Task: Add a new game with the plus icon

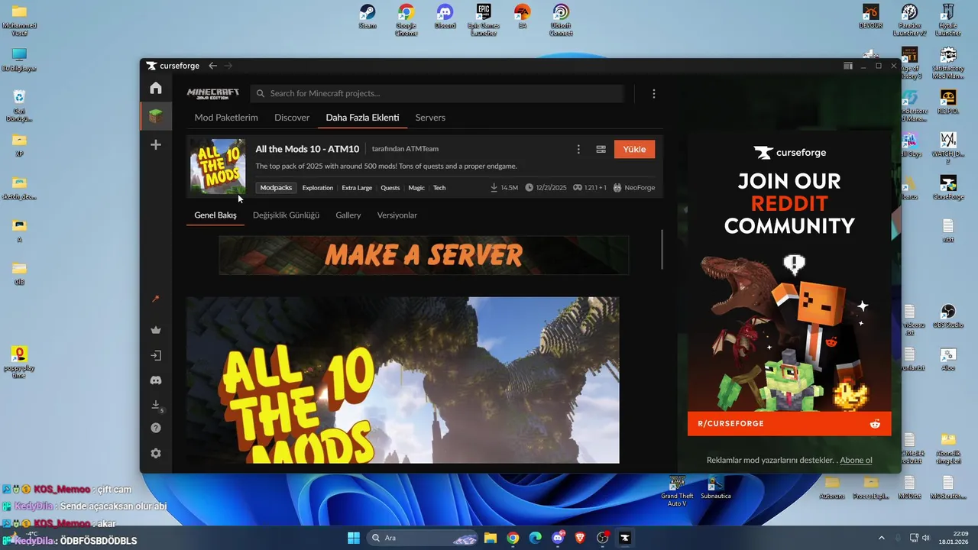Action: 156,144
